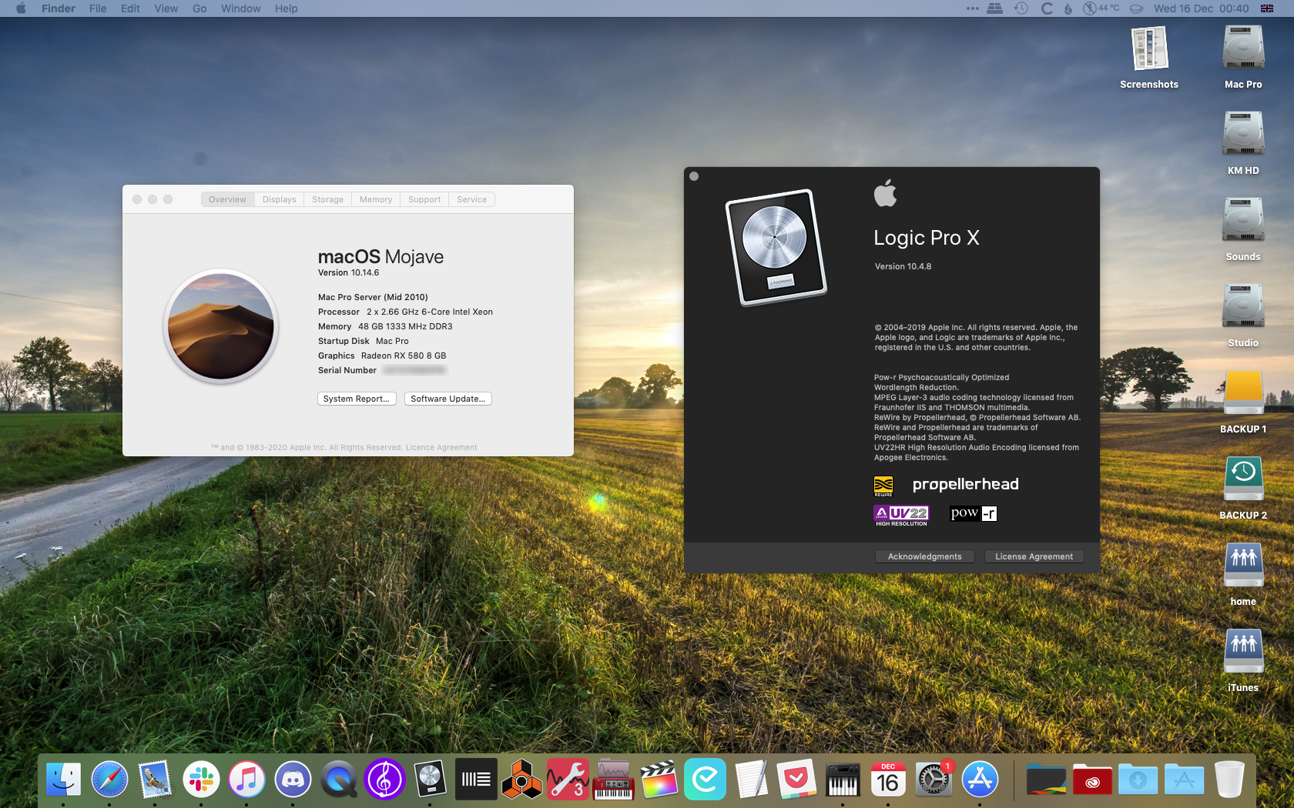Image resolution: width=1294 pixels, height=808 pixels.
Task: Open the British flag input menu
Action: pyautogui.click(x=1267, y=8)
